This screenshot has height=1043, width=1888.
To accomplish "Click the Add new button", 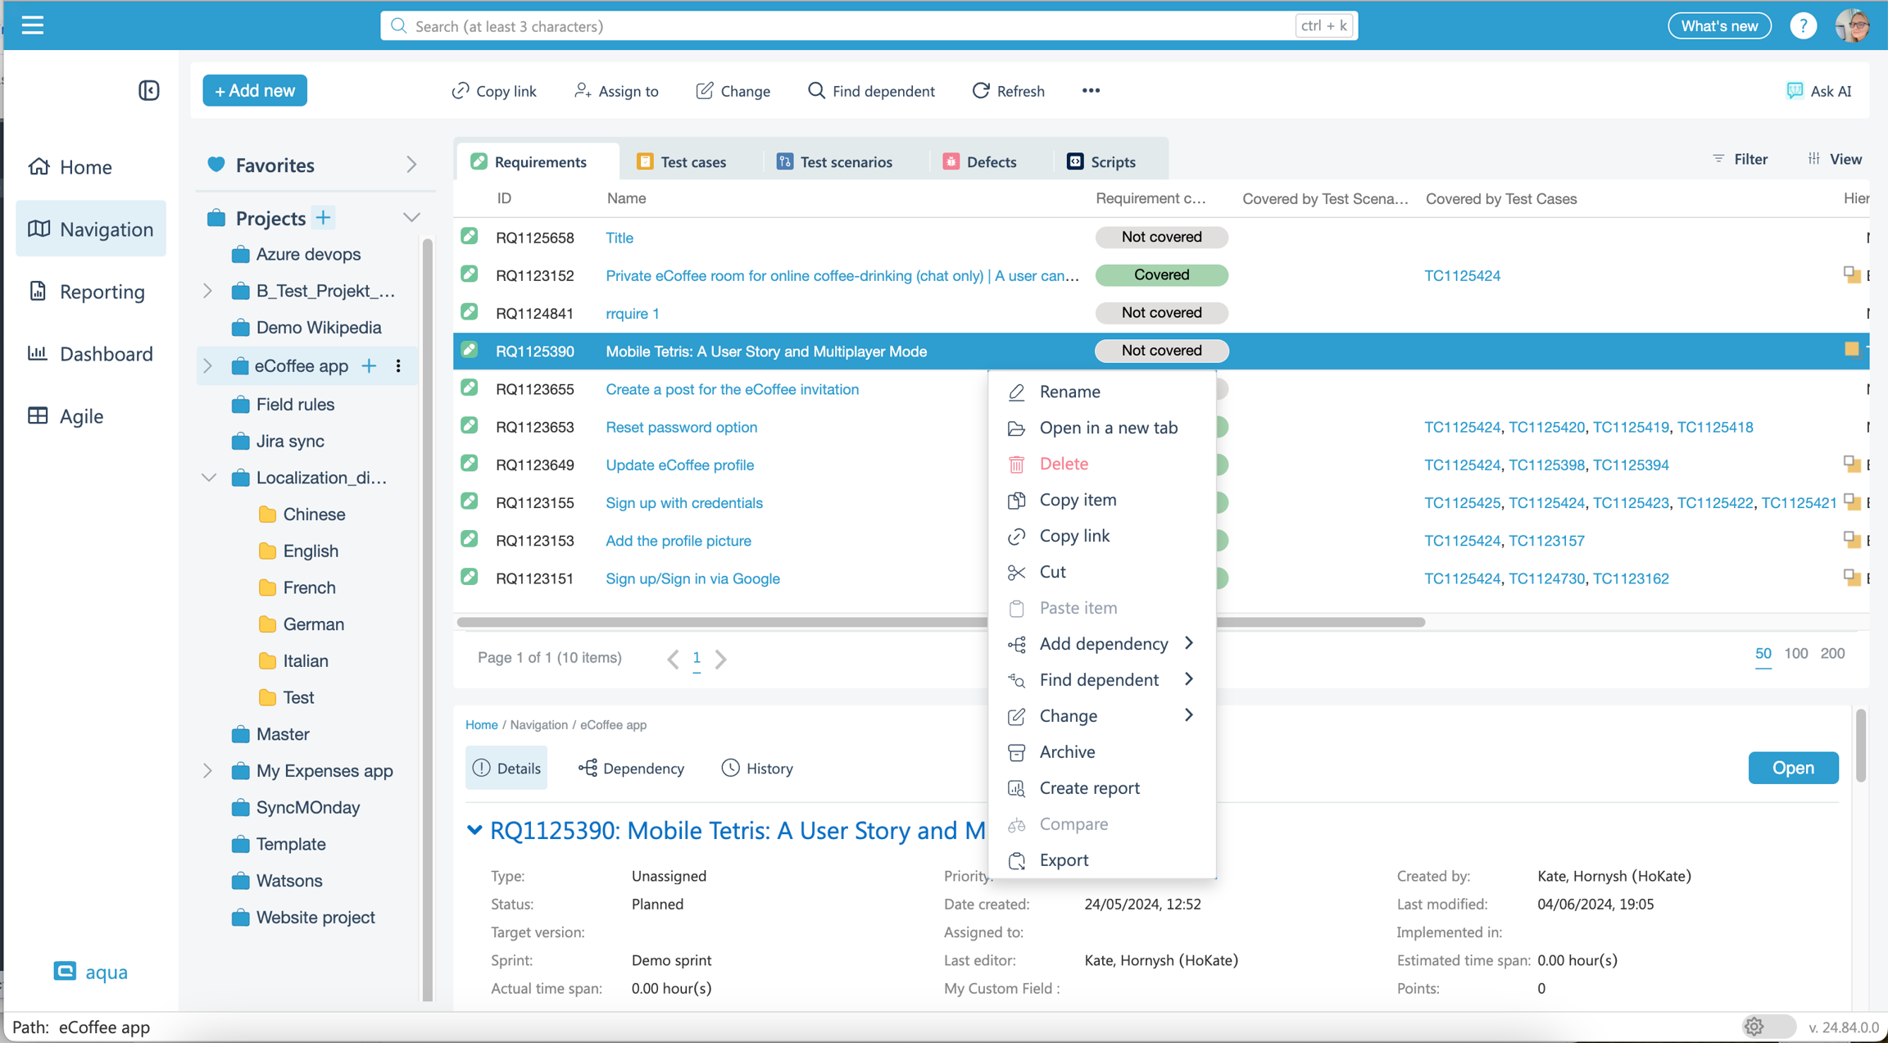I will [255, 91].
